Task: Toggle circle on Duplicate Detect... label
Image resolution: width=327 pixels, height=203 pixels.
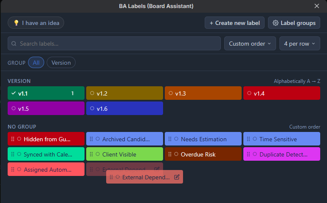Action: tap(255, 154)
